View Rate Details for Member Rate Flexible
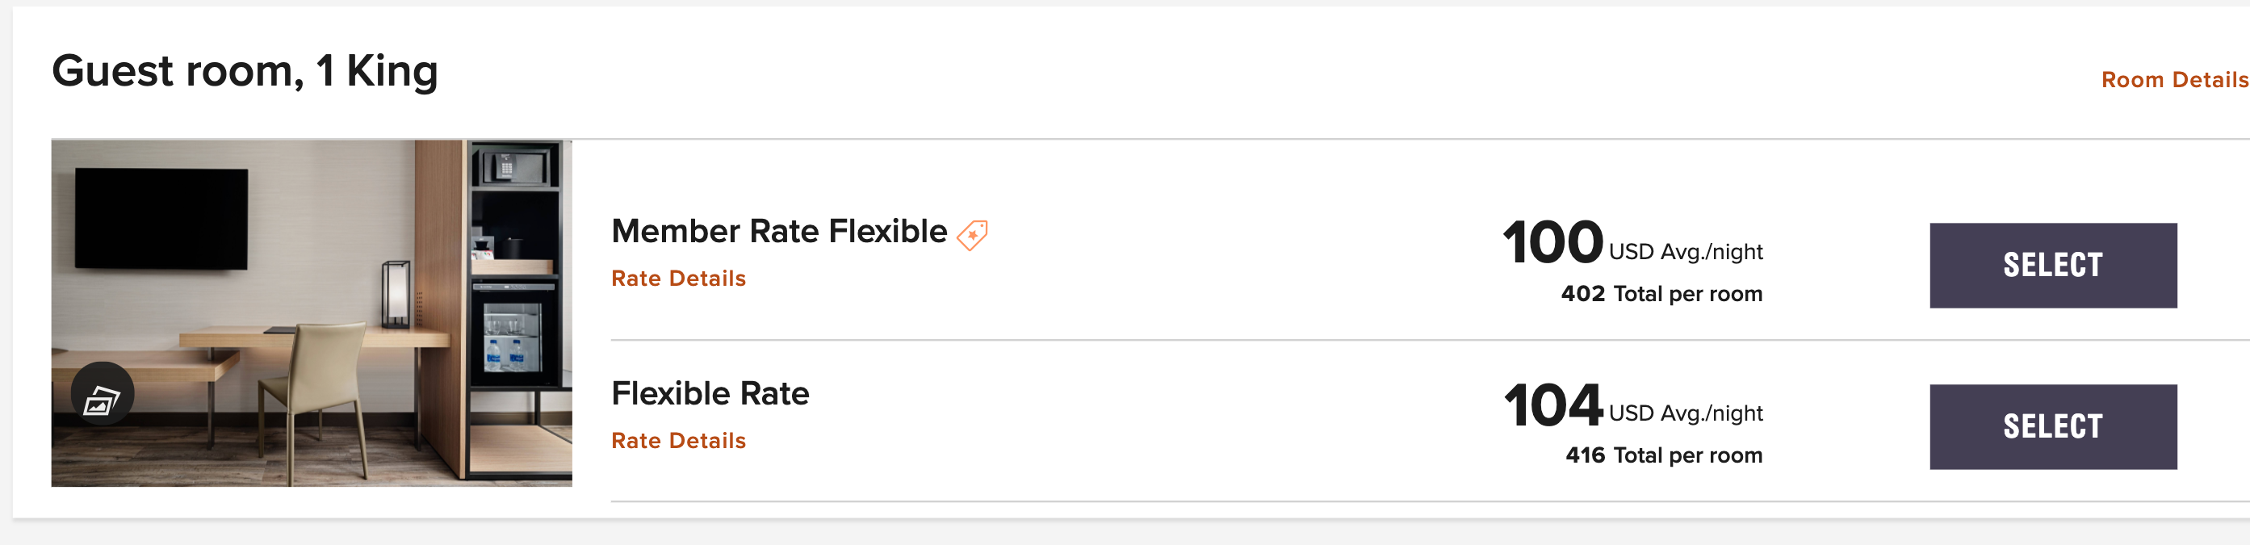2250x545 pixels. tap(678, 279)
